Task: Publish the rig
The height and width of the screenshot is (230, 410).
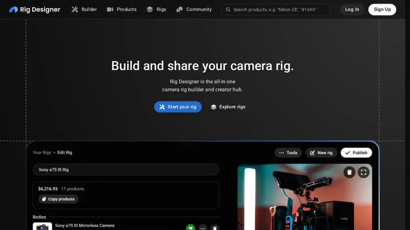Action: point(356,153)
